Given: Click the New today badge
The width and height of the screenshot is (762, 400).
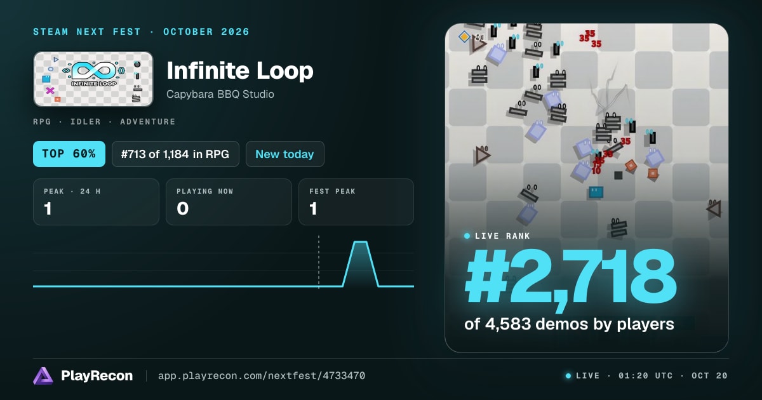Looking at the screenshot, I should 284,154.
